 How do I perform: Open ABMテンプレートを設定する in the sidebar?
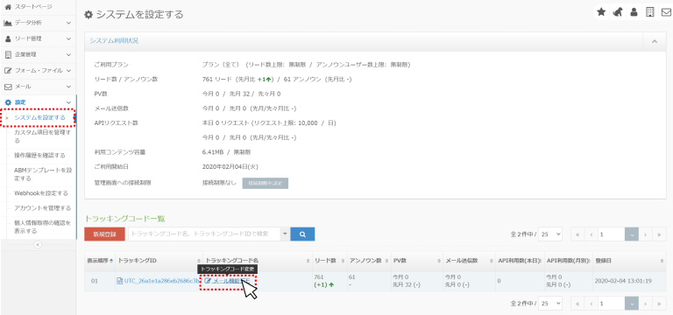42,174
